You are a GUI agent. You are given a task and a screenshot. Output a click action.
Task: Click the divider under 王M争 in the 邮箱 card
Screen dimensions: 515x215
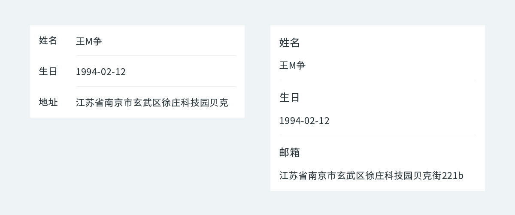[378, 80]
